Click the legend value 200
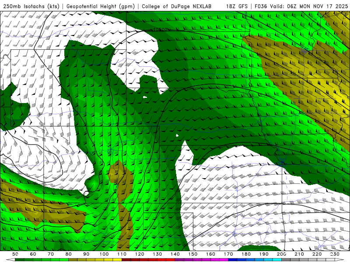The image size is (350, 262). (x=282, y=254)
